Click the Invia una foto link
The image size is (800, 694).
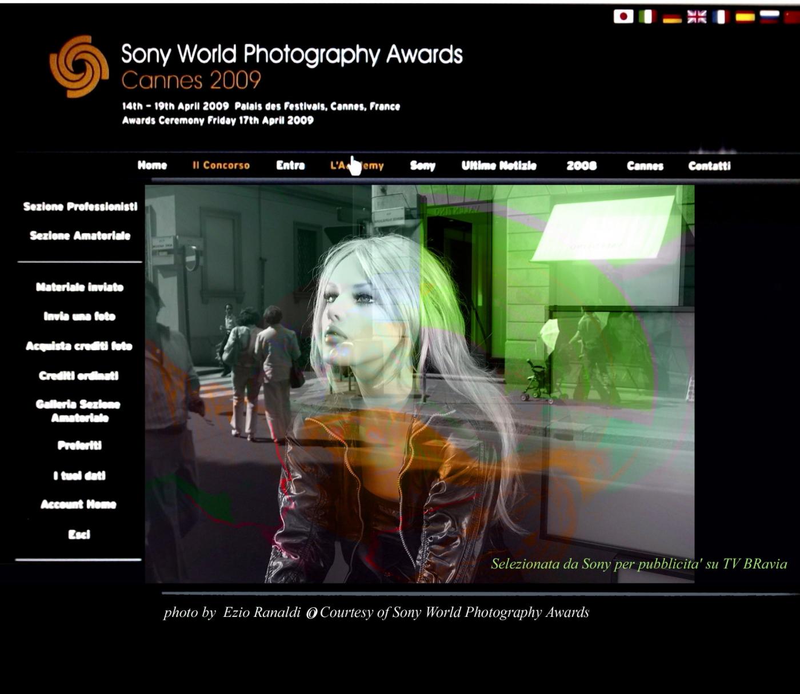pyautogui.click(x=79, y=316)
